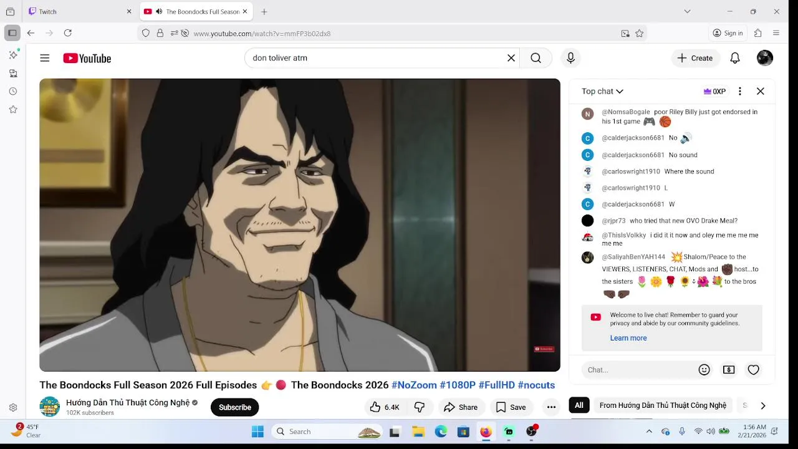The image size is (798, 449).
Task: Open Super Chat dollar icon
Action: click(x=729, y=370)
